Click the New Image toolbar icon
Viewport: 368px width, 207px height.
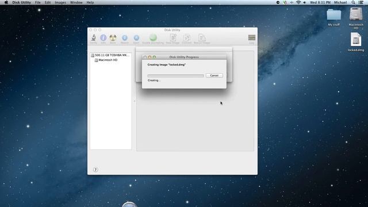pos(173,37)
